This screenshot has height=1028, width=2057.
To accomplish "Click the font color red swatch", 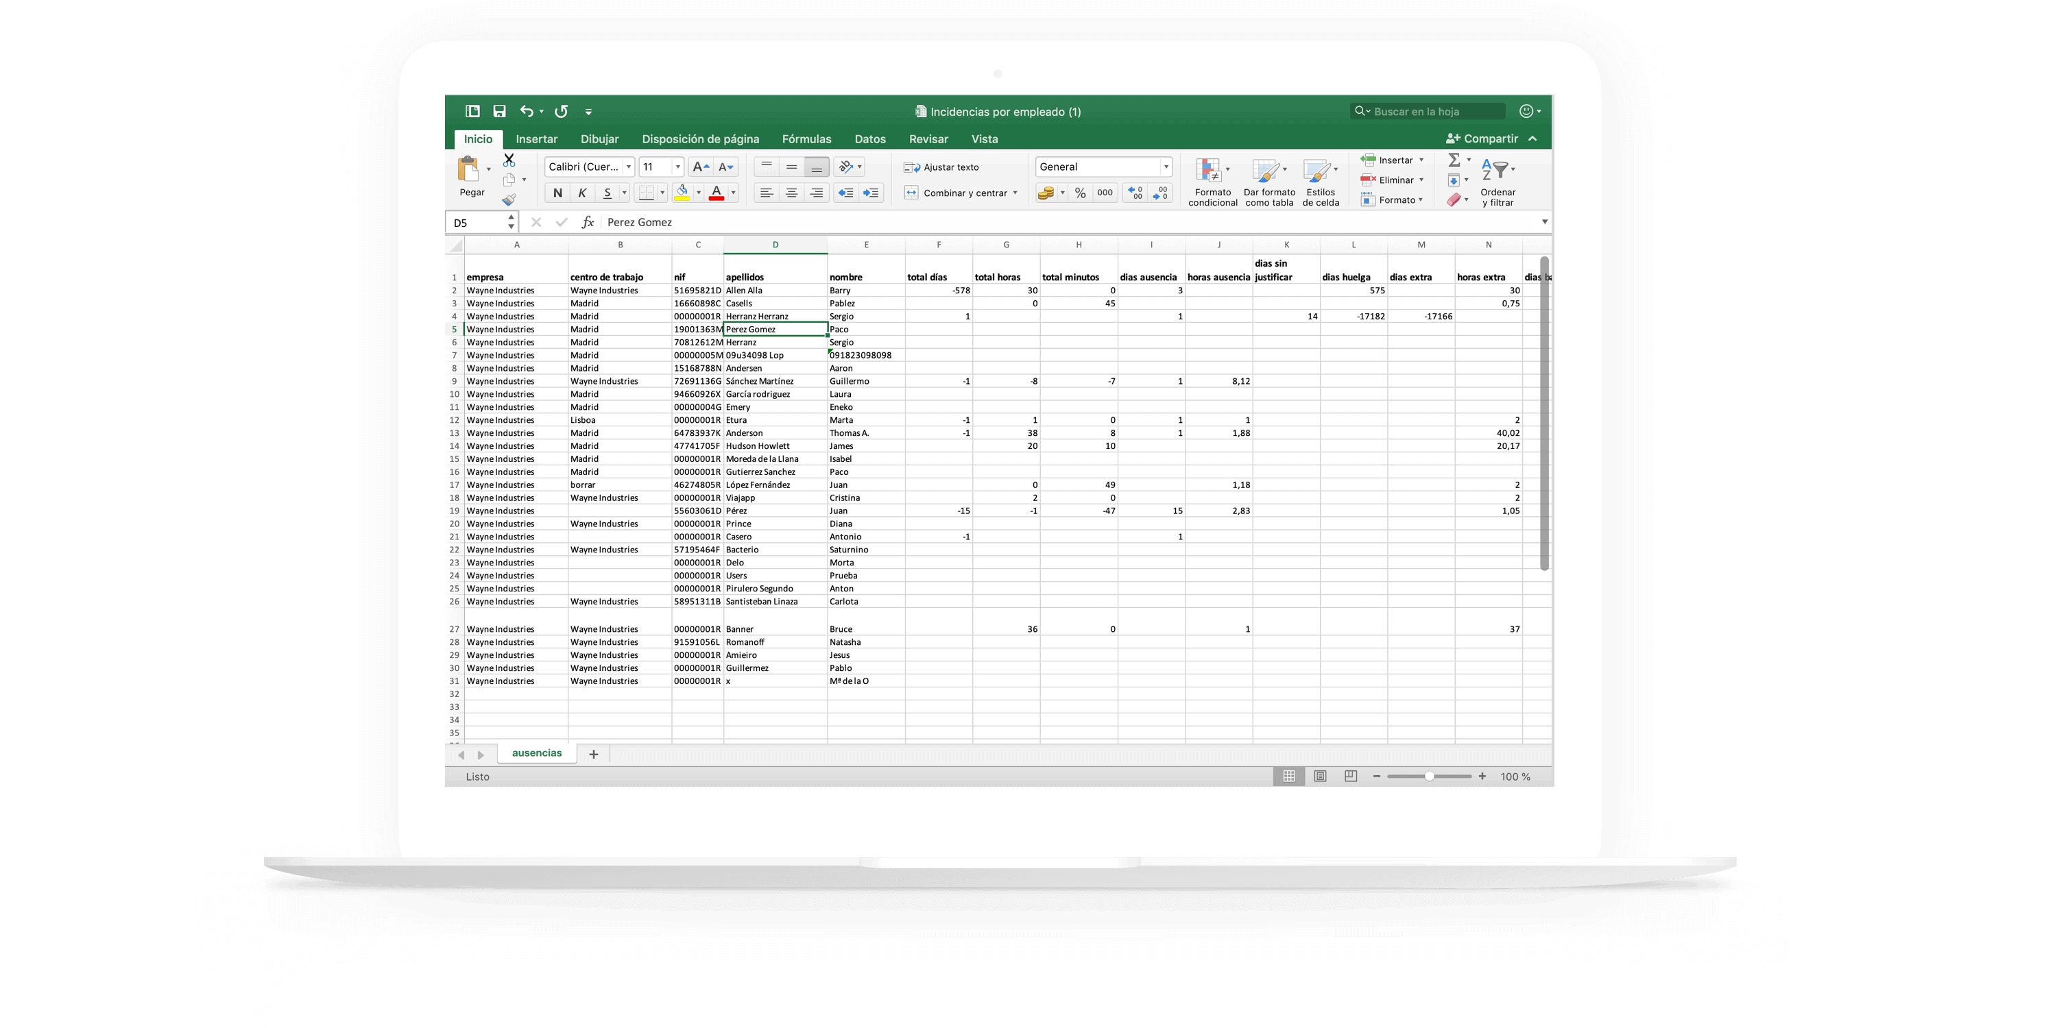I will [x=717, y=193].
